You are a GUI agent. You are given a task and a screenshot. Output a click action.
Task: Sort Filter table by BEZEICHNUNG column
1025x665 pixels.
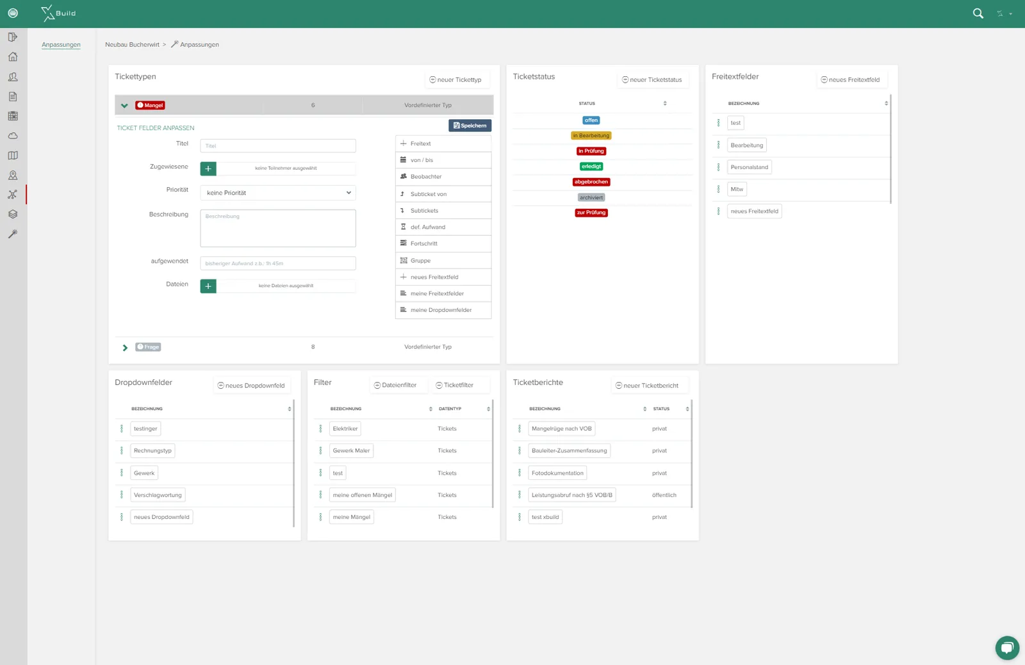pyautogui.click(x=430, y=409)
